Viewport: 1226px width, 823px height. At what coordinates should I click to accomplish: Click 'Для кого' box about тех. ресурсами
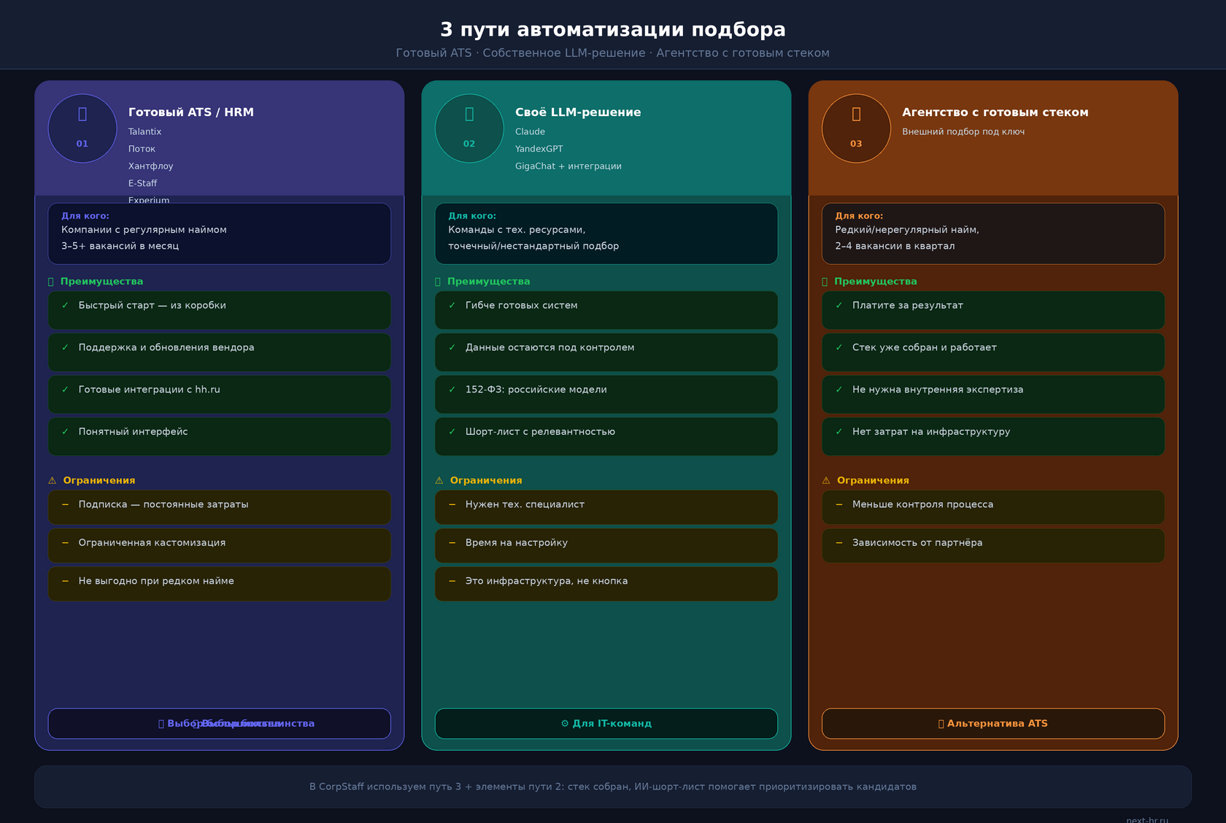click(606, 233)
